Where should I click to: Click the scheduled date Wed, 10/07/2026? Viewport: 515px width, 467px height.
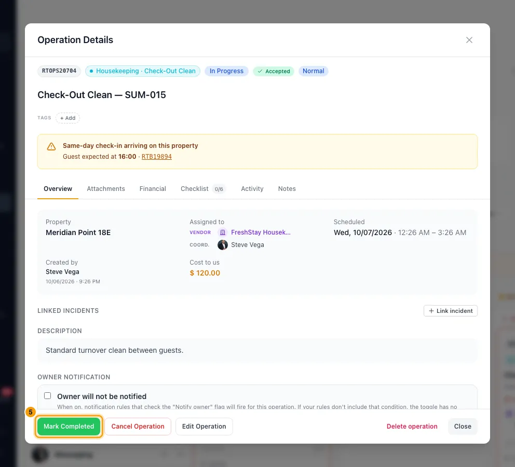pos(363,232)
